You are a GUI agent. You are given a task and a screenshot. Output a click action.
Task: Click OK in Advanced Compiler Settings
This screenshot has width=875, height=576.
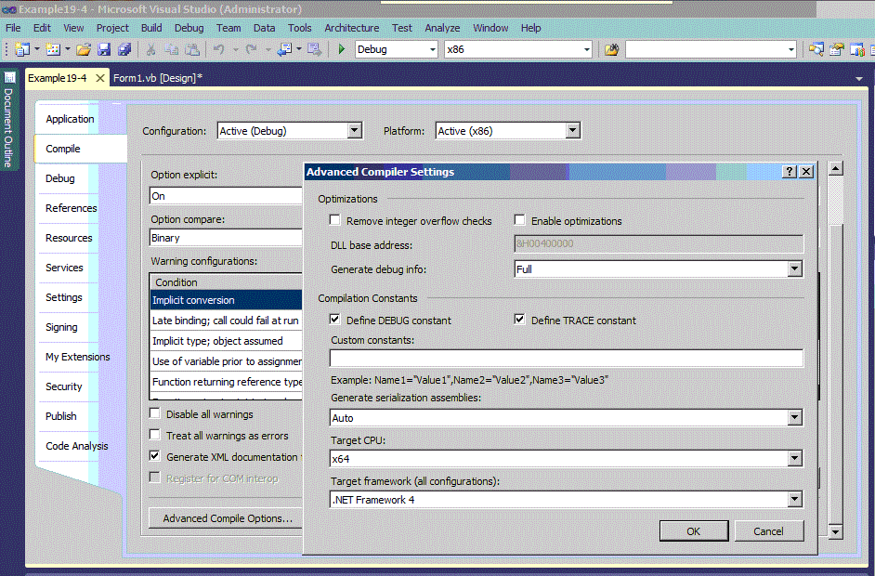pyautogui.click(x=694, y=531)
